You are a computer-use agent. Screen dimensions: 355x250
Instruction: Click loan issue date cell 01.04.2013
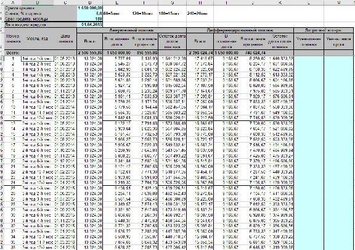(89, 25)
